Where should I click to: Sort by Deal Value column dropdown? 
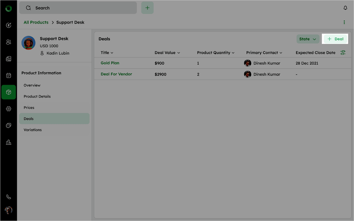point(167,53)
